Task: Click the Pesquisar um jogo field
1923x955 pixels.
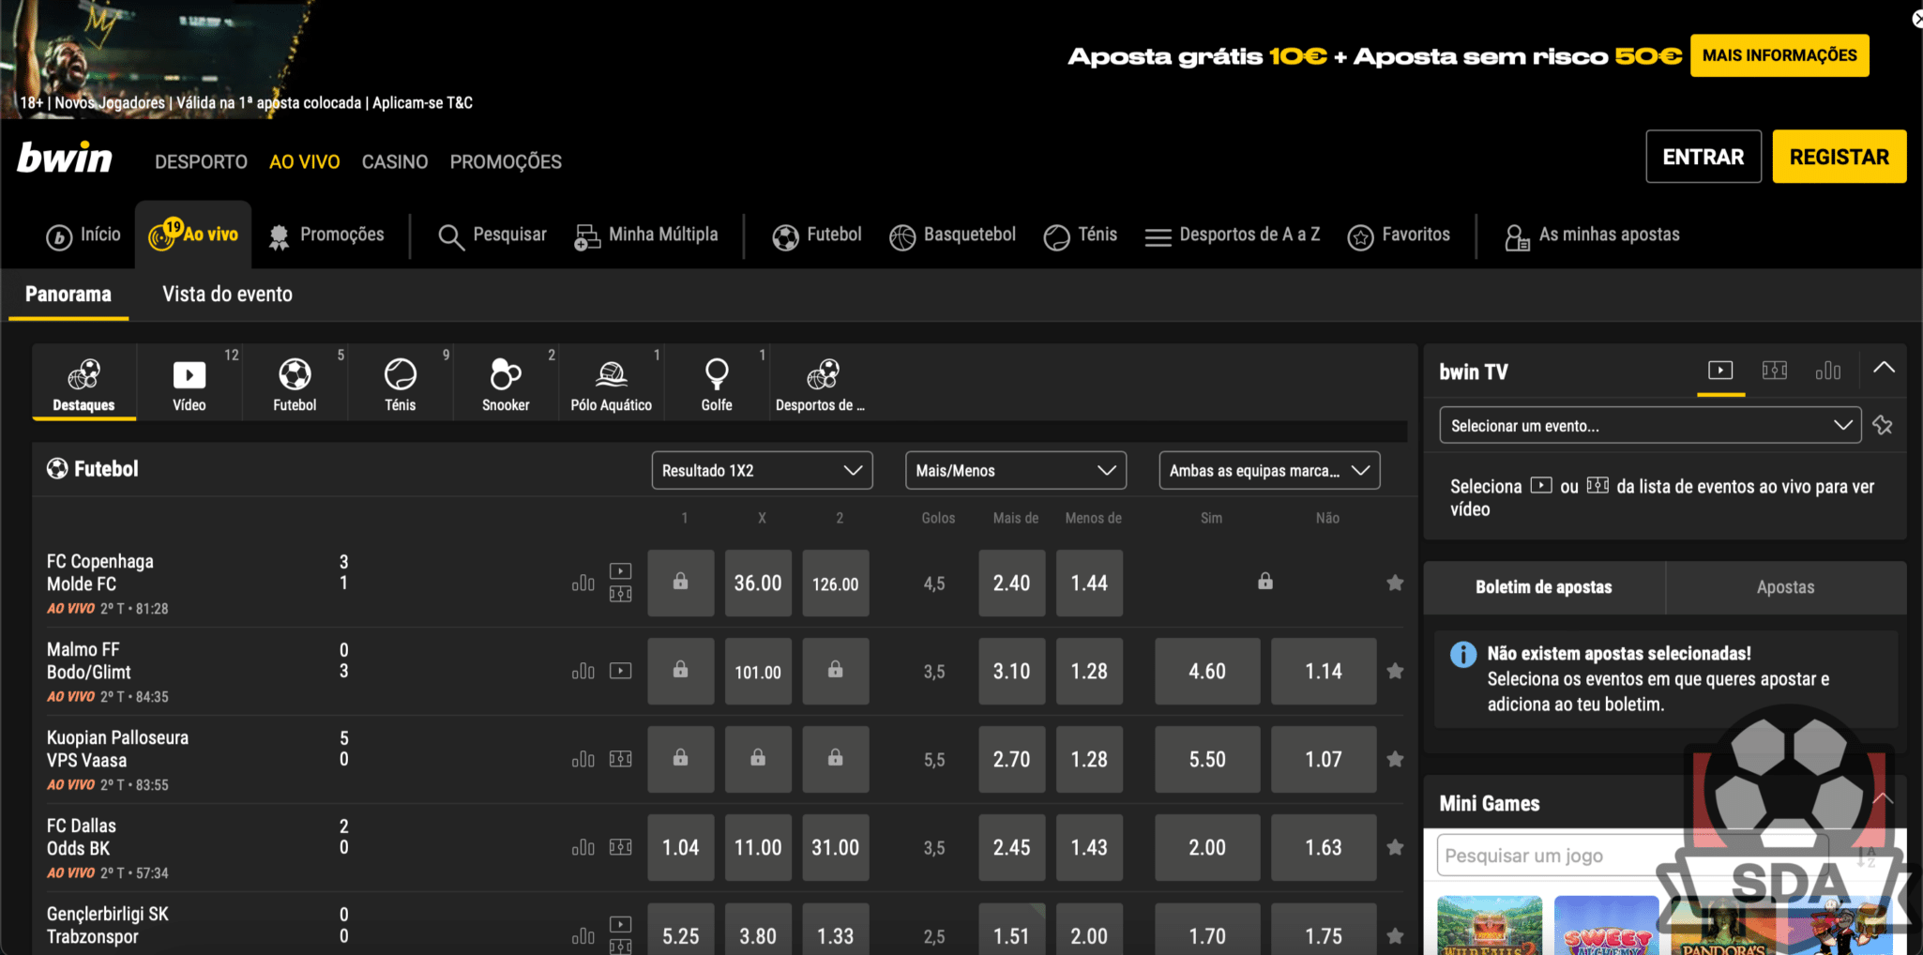Action: coord(1548,856)
